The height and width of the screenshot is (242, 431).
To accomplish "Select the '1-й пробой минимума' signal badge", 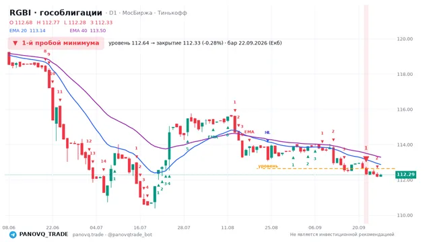I will [56, 43].
